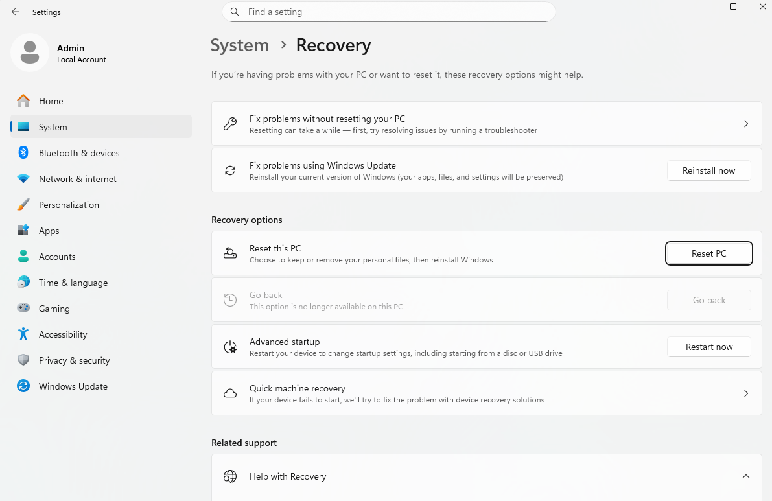The height and width of the screenshot is (501, 772).
Task: Expand Fix problems without resetting your PC
Action: pyautogui.click(x=745, y=124)
